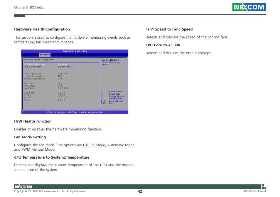Click the Fan3 Speed label in BIOS
The height and width of the screenshot is (197, 280).
(x=29, y=88)
